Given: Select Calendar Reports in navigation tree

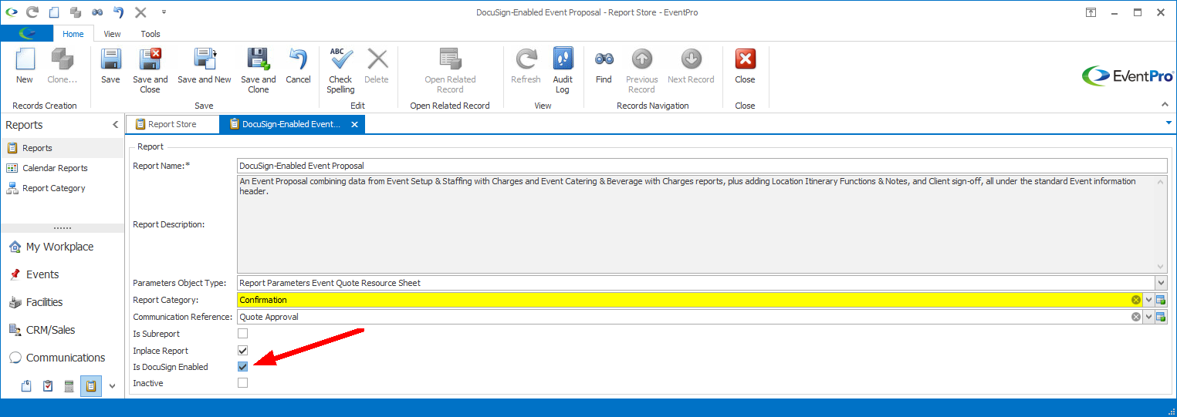Looking at the screenshot, I should (63, 168).
